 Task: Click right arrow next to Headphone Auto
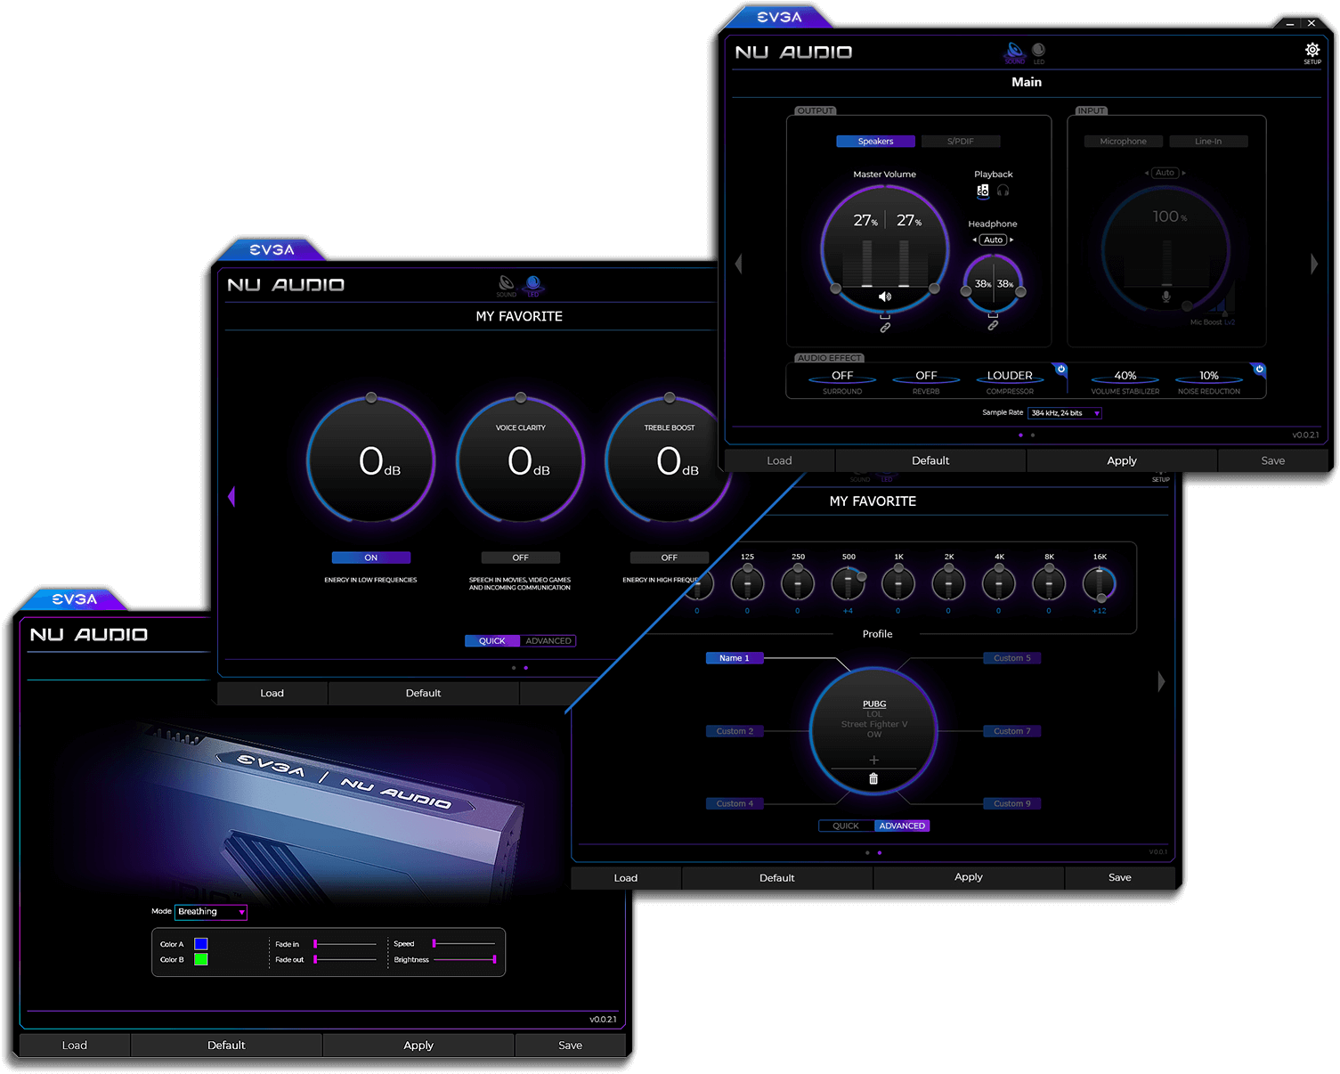[x=1011, y=240]
